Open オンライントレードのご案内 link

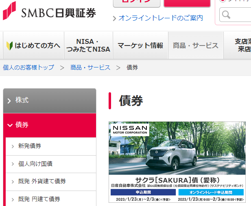coord(161,18)
